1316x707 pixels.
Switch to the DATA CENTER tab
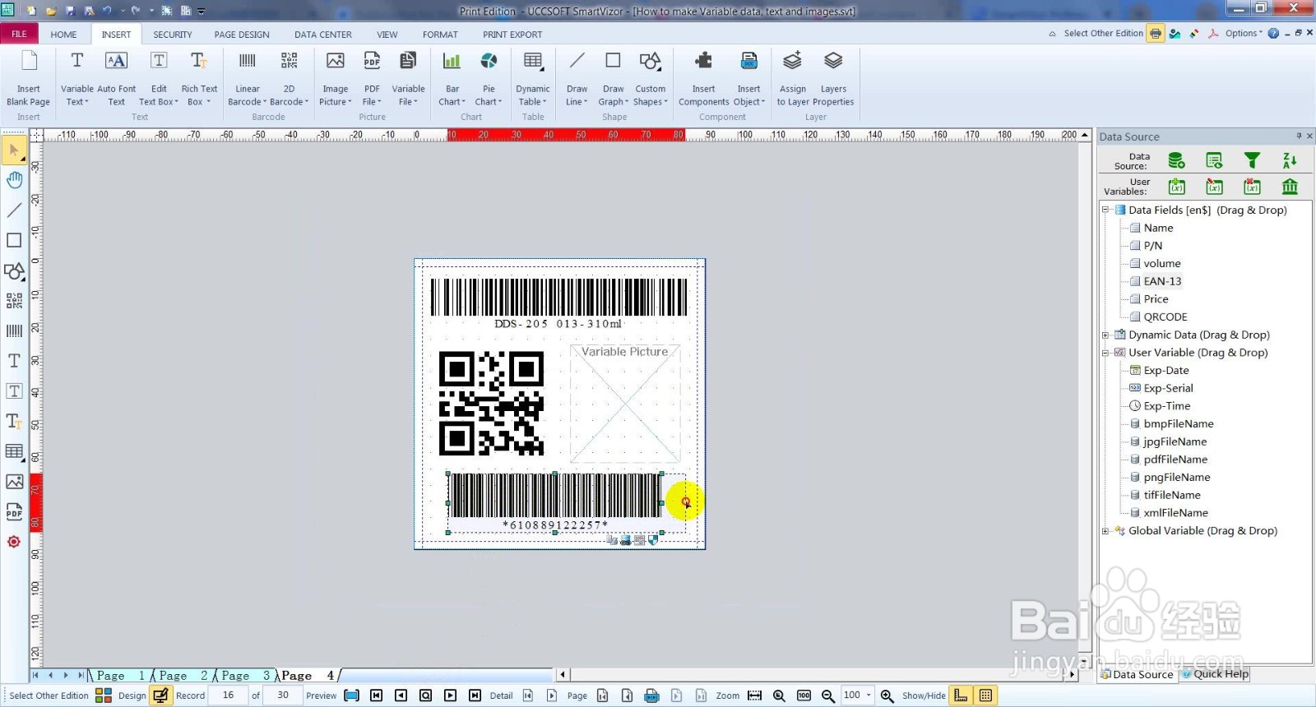click(x=323, y=35)
